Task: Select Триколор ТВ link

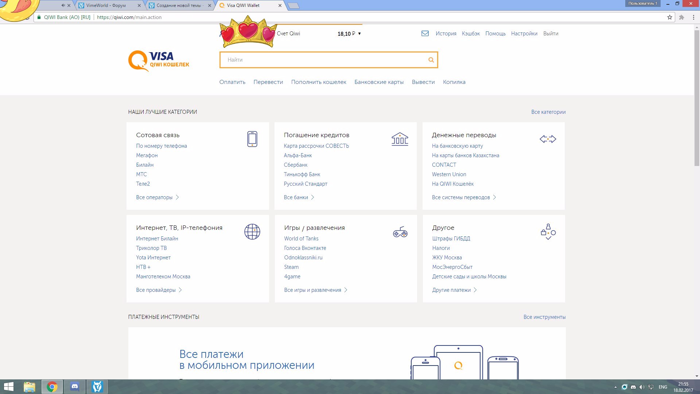Action: pos(151,248)
